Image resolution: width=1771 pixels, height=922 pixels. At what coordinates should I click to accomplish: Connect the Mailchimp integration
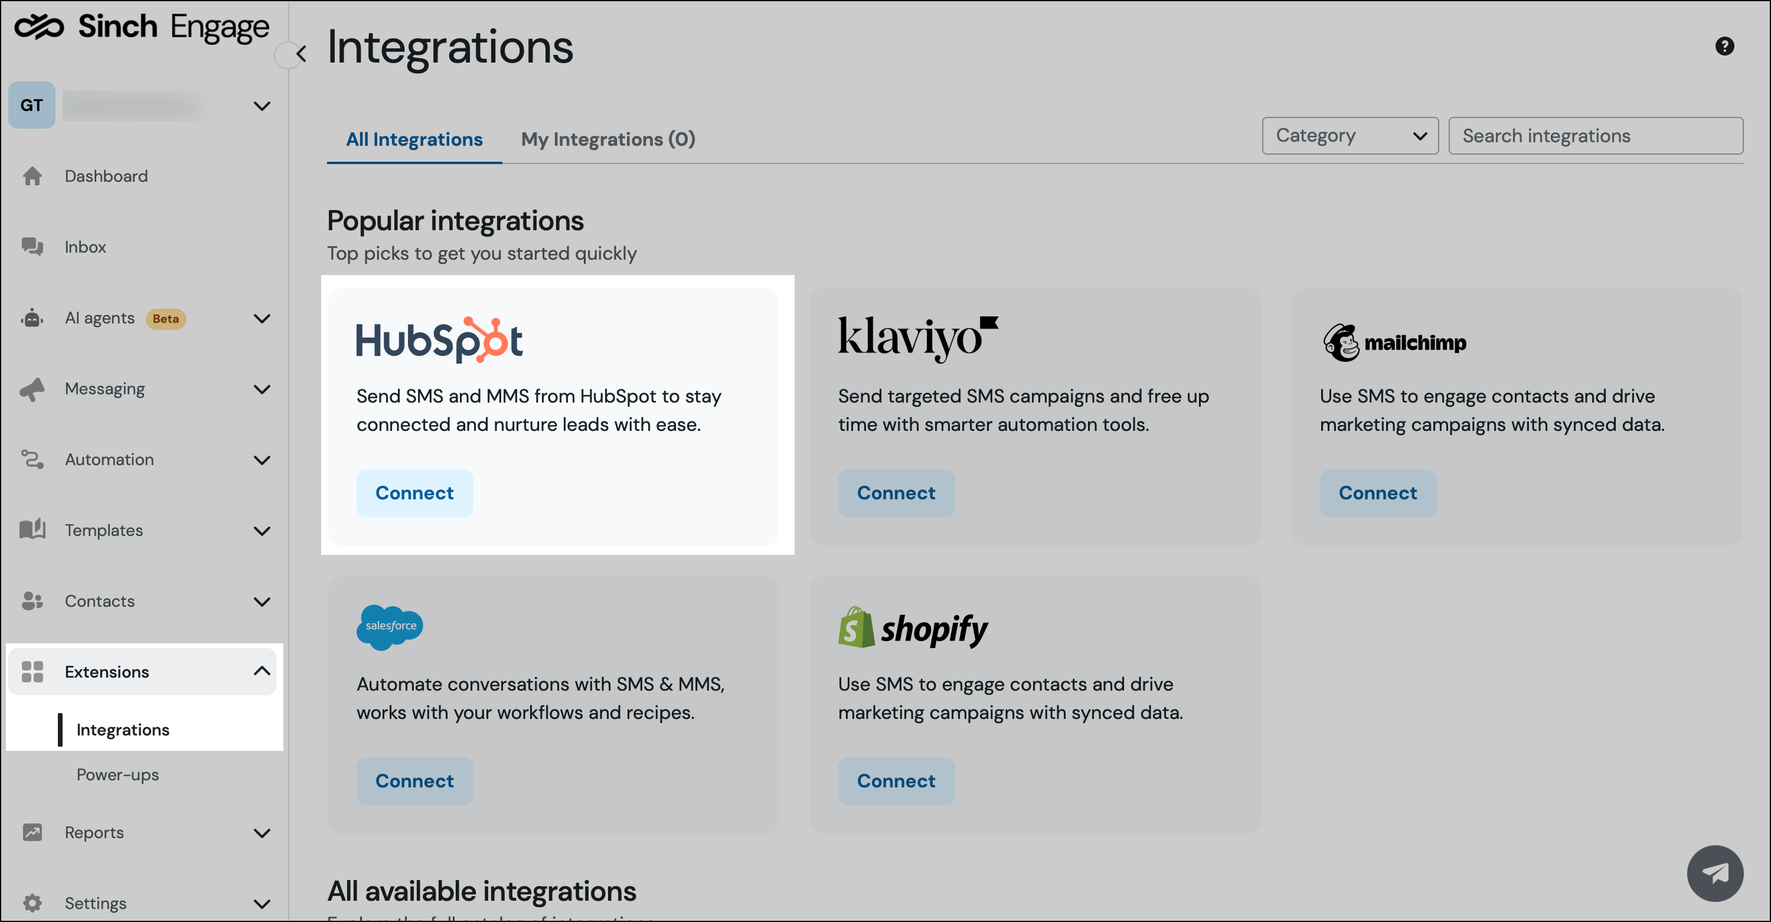1378,493
